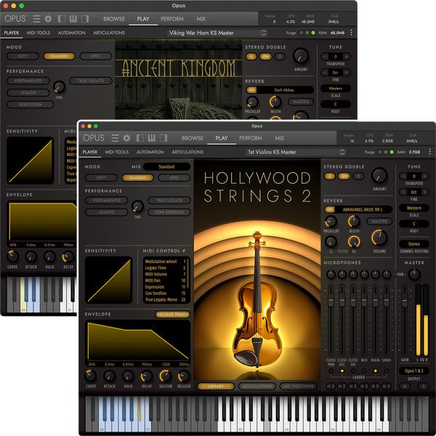This screenshot has height=436, width=436.
Task: Click the green purge indicator in Ancient Kingdom window
Action: (x=313, y=33)
